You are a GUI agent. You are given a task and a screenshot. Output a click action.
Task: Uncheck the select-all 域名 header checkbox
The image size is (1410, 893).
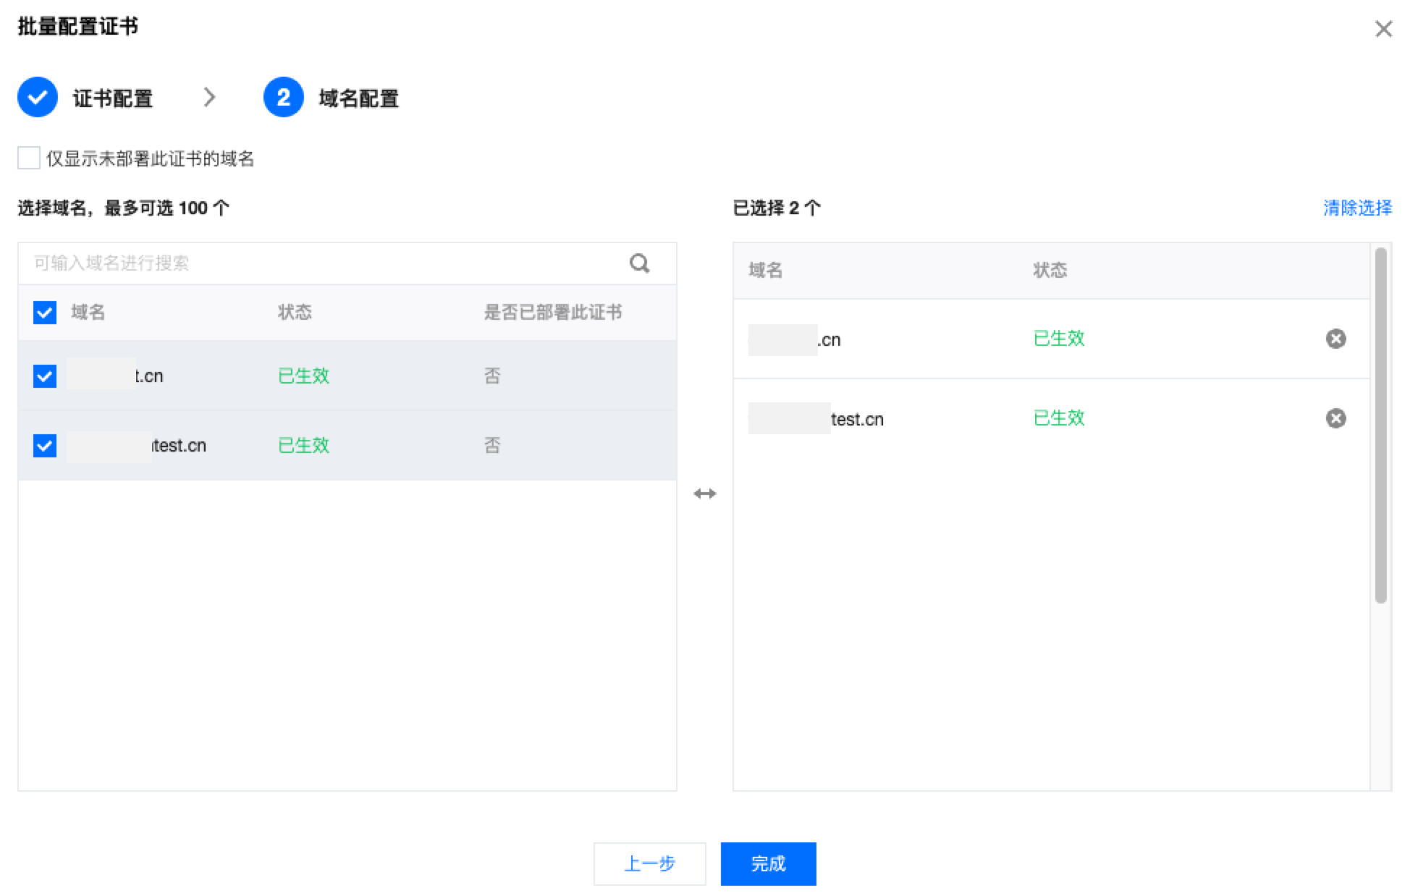tap(45, 313)
